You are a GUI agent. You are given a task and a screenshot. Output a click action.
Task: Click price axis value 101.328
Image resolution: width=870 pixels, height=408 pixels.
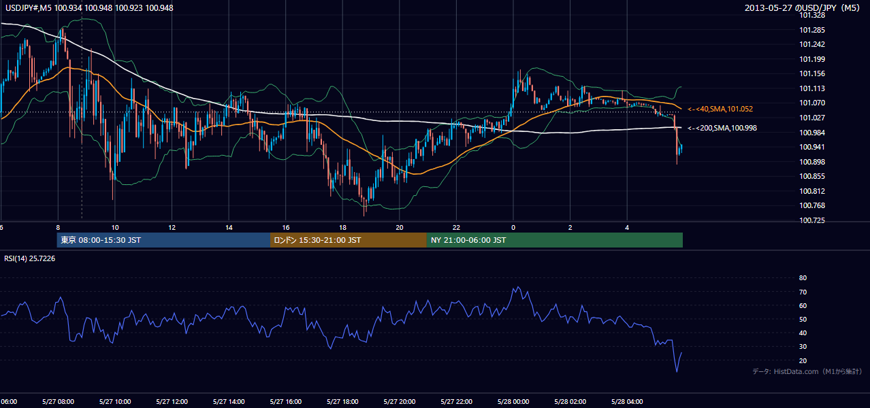tap(813, 15)
